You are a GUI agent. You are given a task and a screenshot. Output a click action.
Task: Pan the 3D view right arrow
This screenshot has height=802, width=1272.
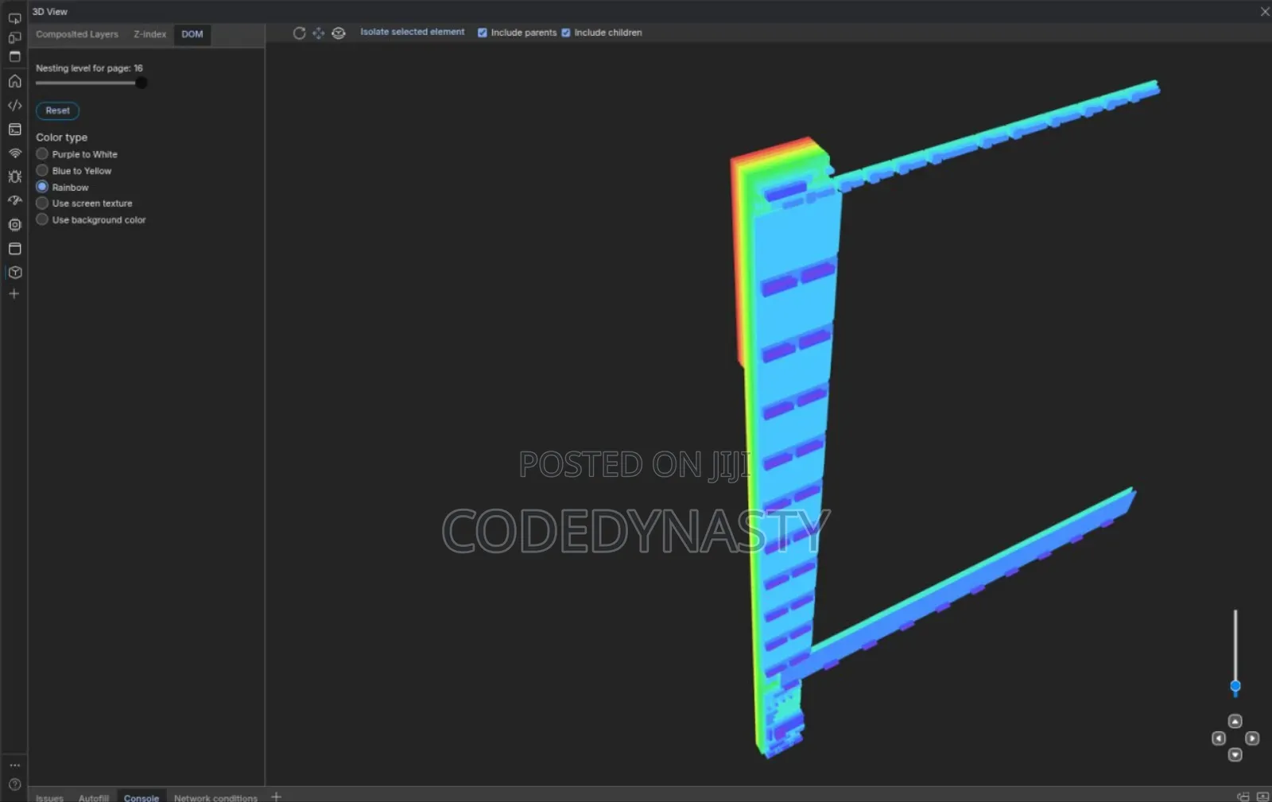1252,738
